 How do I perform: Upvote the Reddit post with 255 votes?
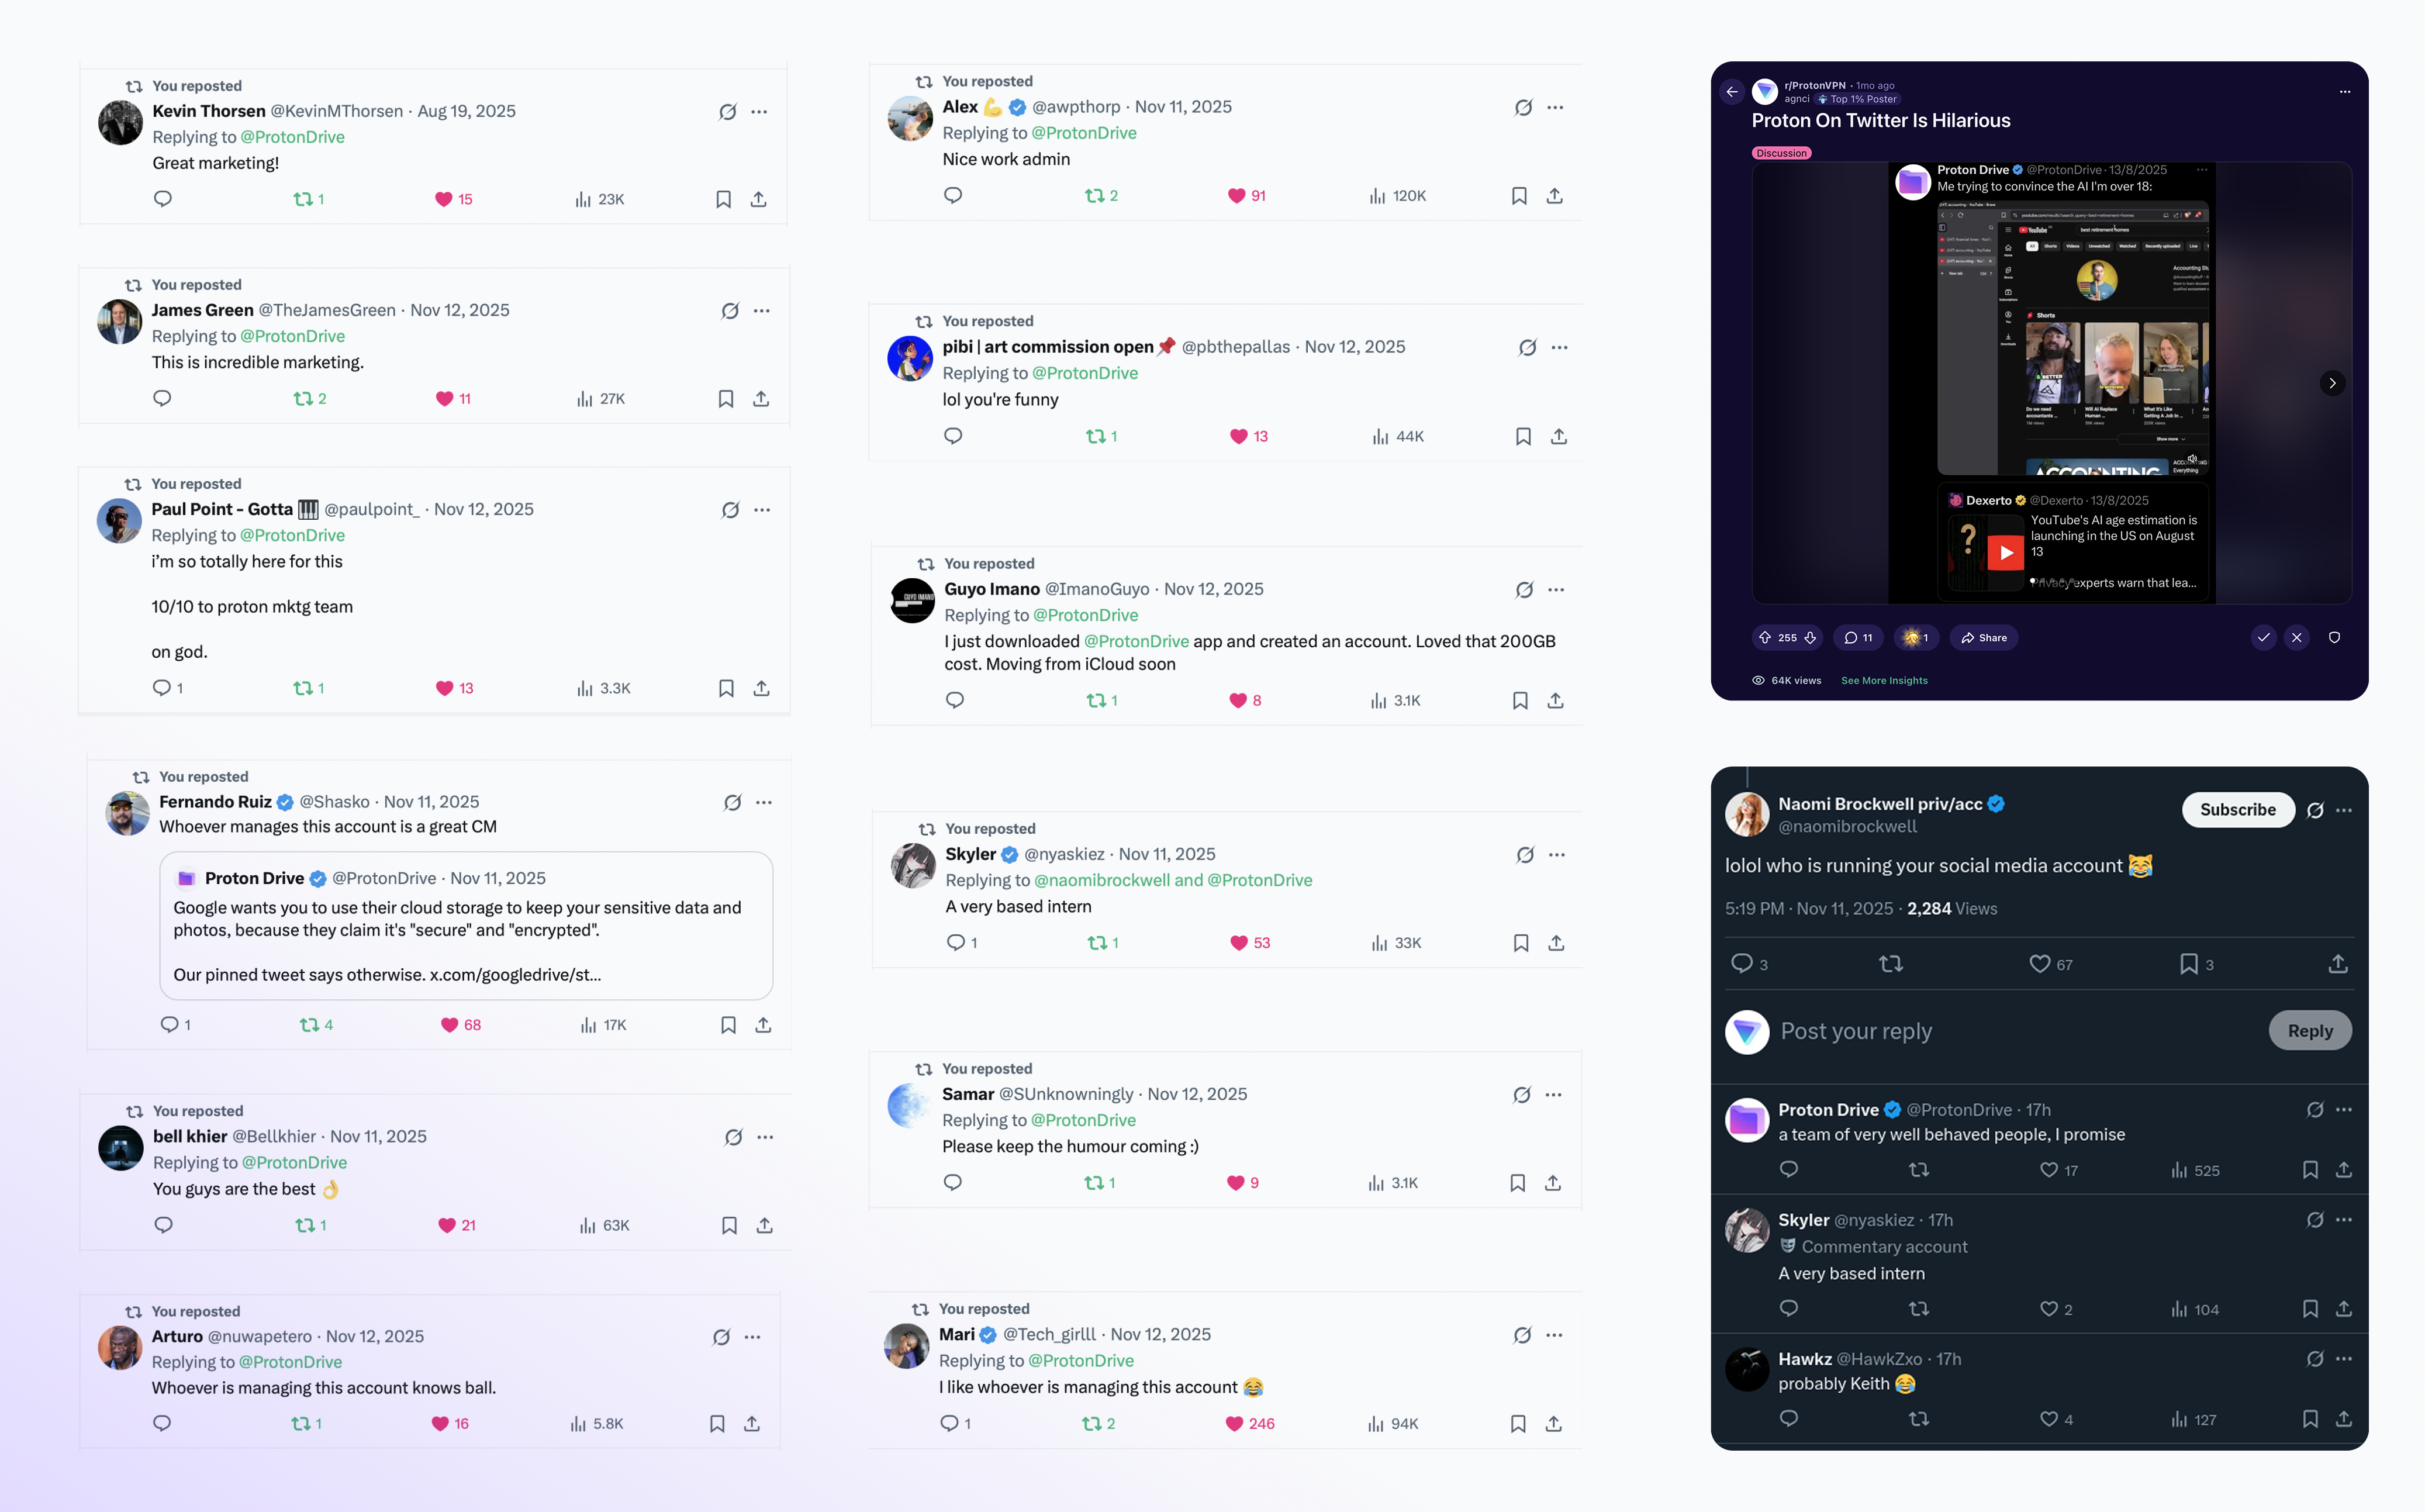pos(1766,638)
